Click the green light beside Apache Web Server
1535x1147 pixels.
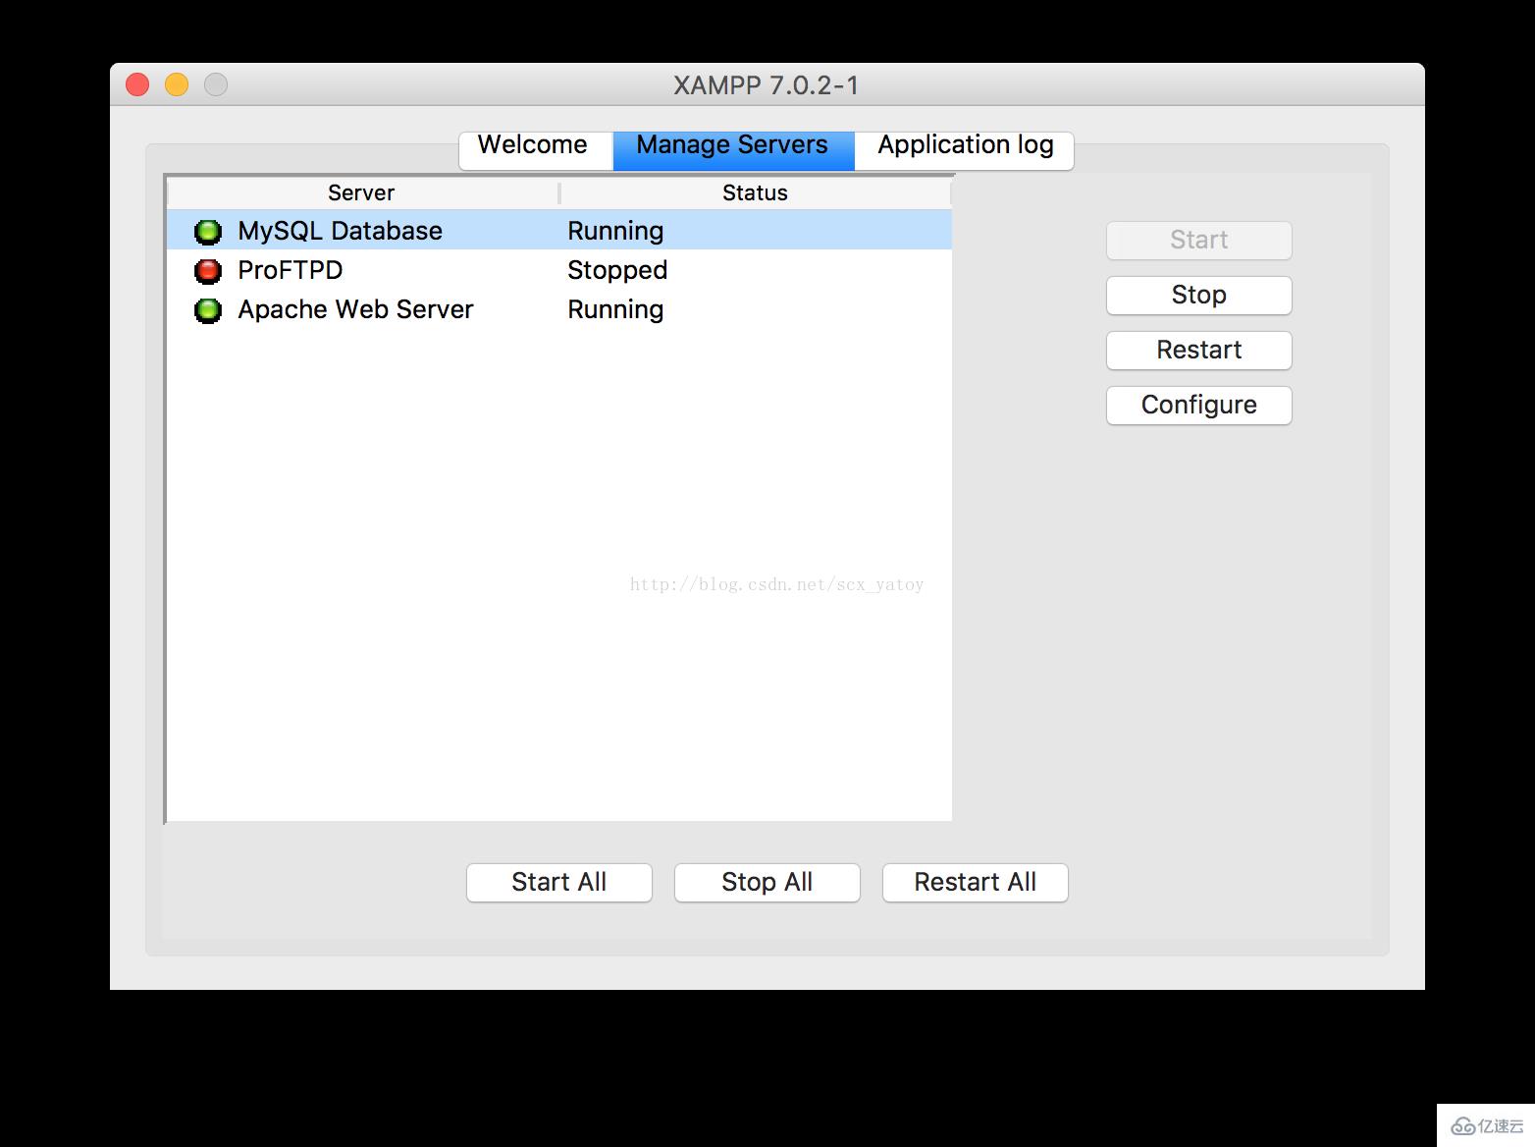208,310
